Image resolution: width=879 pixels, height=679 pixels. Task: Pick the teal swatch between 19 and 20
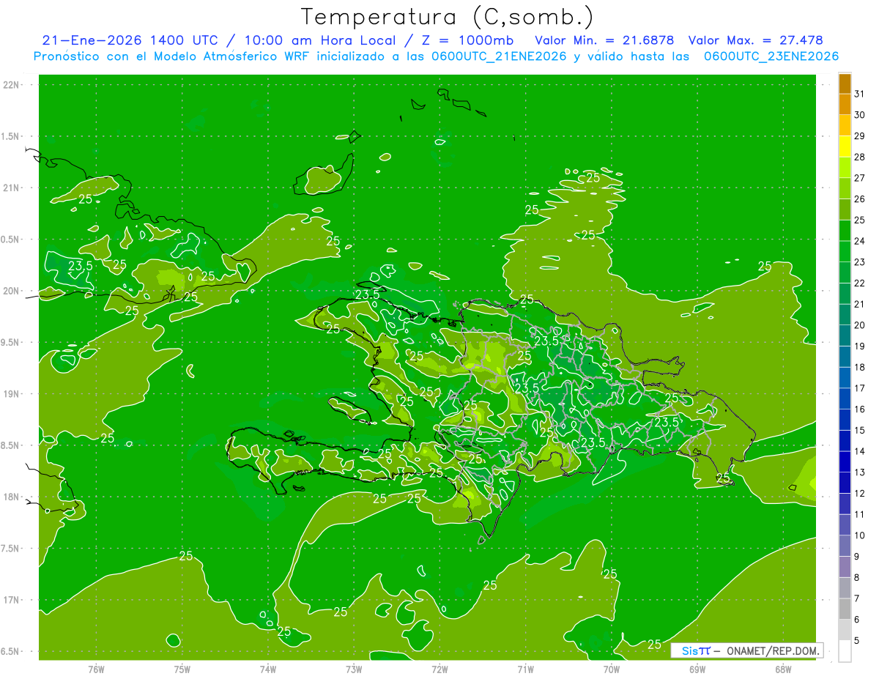845,335
